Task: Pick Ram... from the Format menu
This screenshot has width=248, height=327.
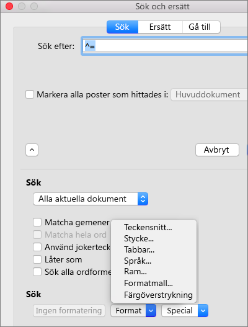Action: click(x=154, y=272)
